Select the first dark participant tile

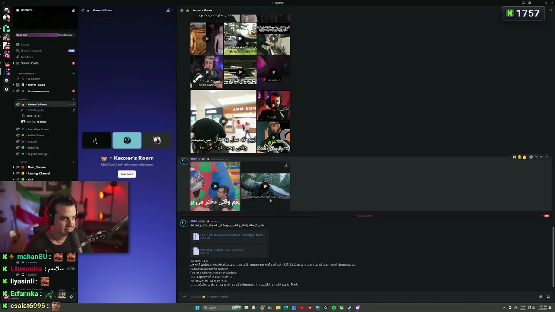96,140
